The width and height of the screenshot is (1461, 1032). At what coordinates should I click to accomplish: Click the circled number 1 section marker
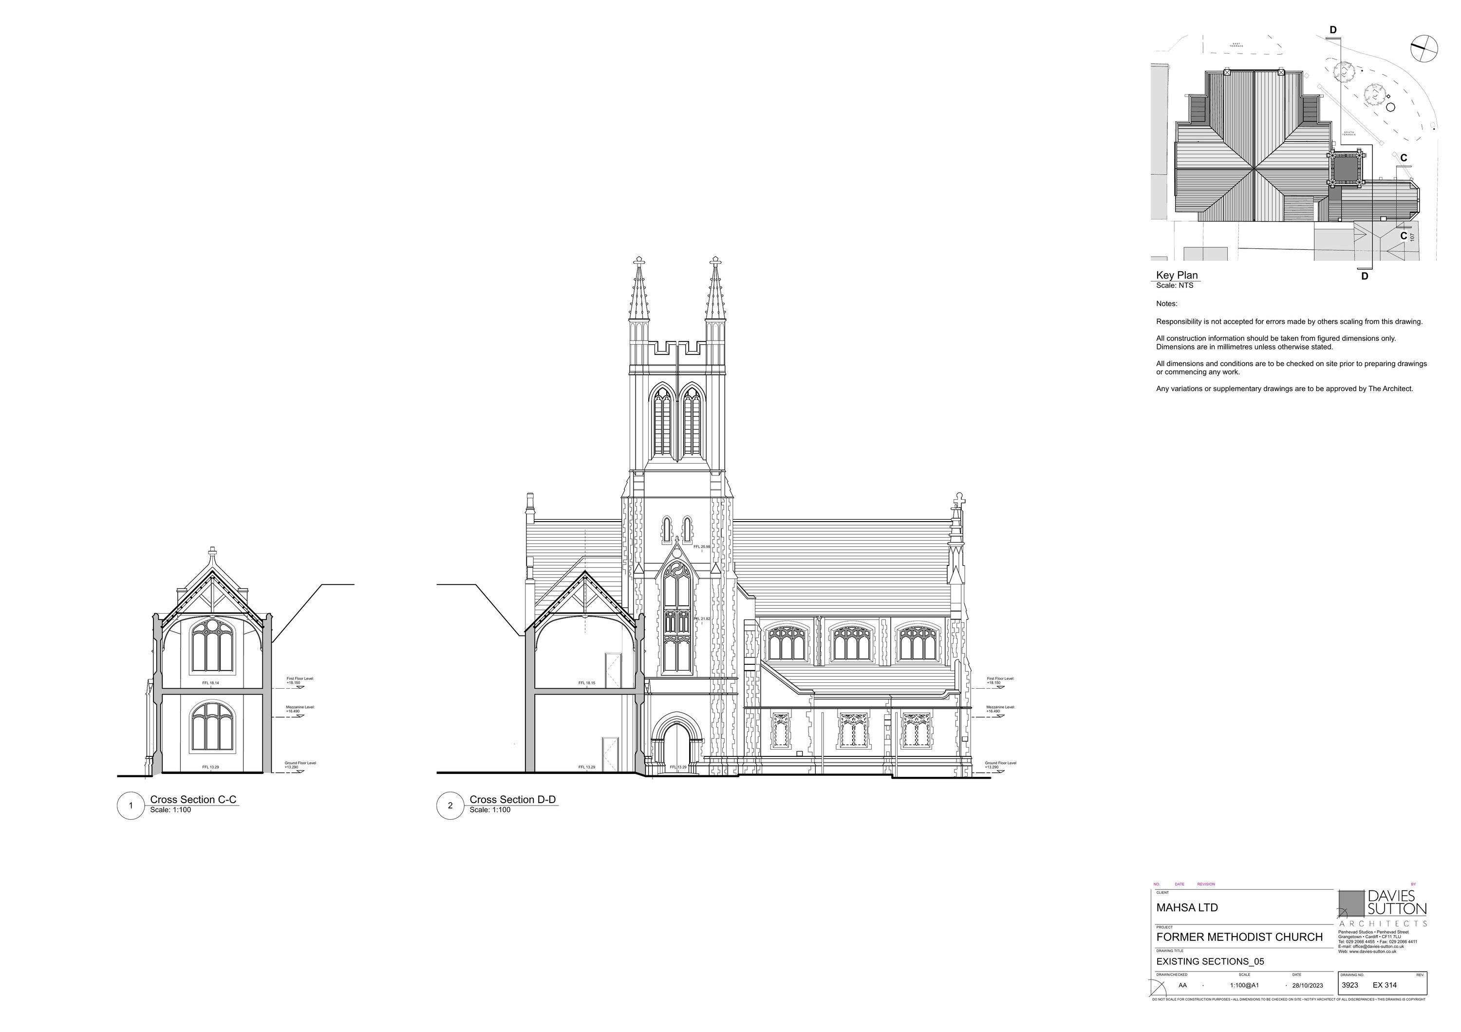(x=131, y=806)
